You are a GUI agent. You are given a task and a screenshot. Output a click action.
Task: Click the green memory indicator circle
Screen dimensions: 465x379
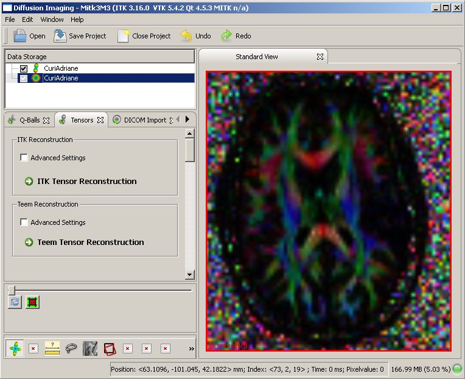(457, 369)
